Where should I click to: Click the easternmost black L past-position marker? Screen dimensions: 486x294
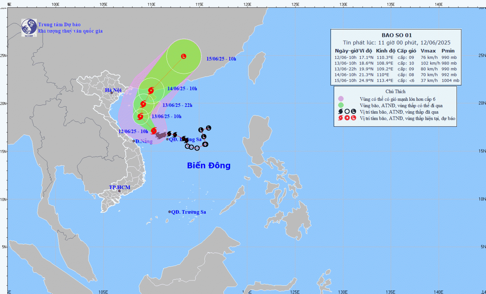click(208, 128)
